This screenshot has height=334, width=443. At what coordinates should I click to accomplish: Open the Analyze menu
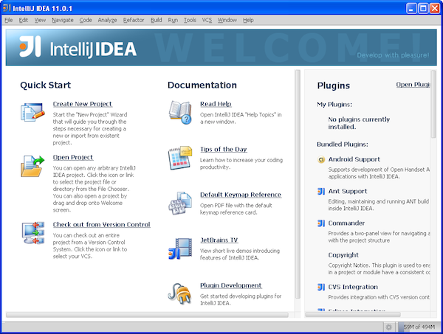pos(107,20)
